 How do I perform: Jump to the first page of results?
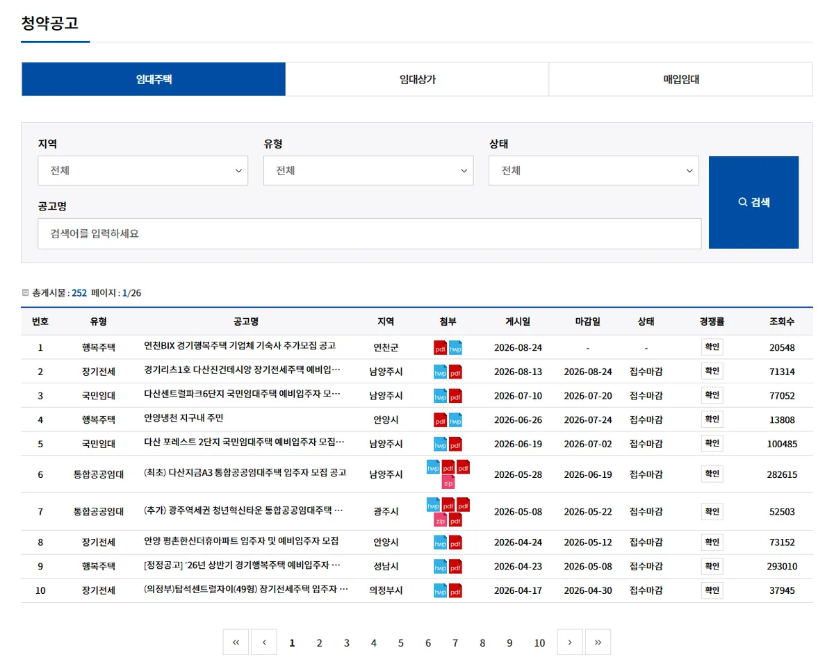pos(236,642)
